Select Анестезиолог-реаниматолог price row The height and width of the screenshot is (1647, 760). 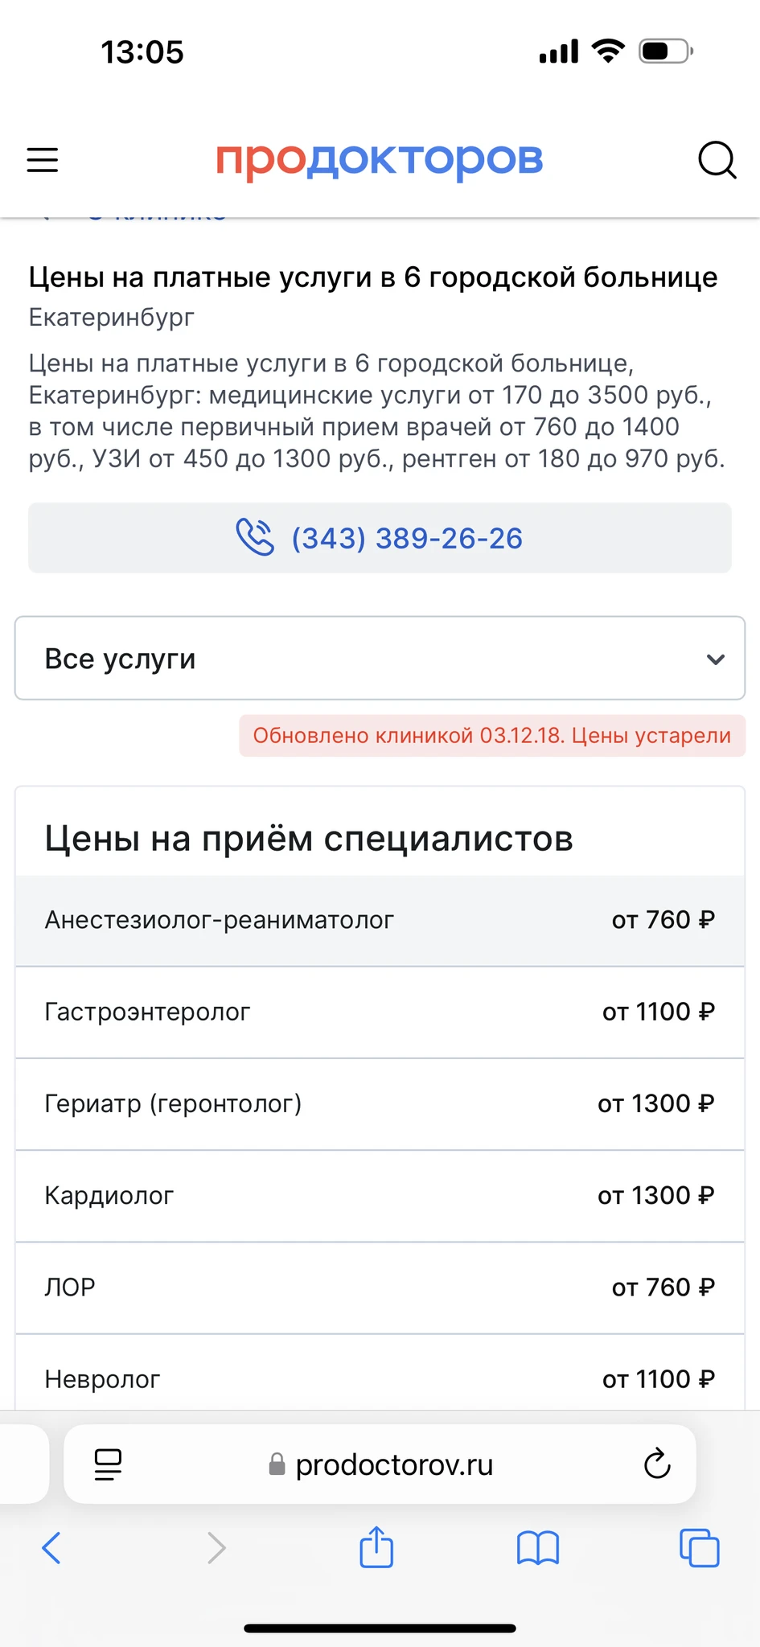pos(380,920)
